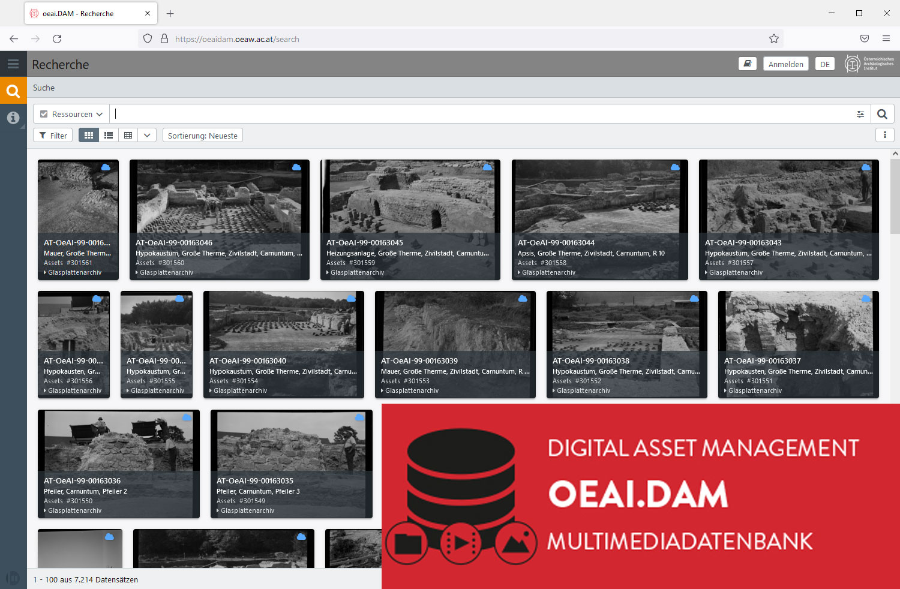
Task: Open thumbnail AT-OeAI-99-00163045 Heizungsanlage
Action: coord(410,220)
